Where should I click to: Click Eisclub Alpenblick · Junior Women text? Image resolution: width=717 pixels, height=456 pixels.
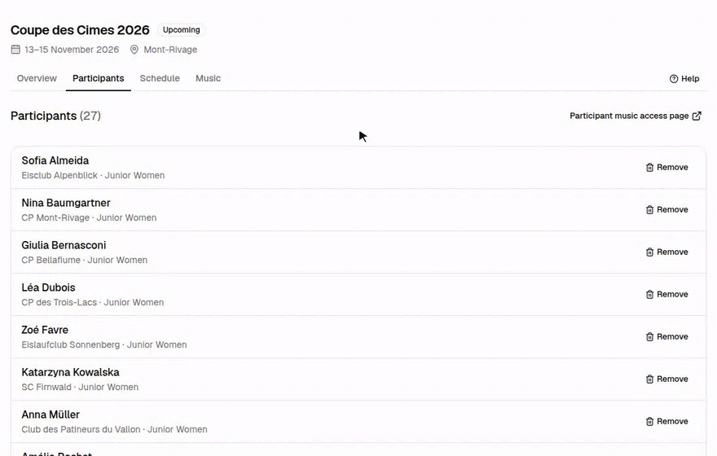pyautogui.click(x=93, y=175)
